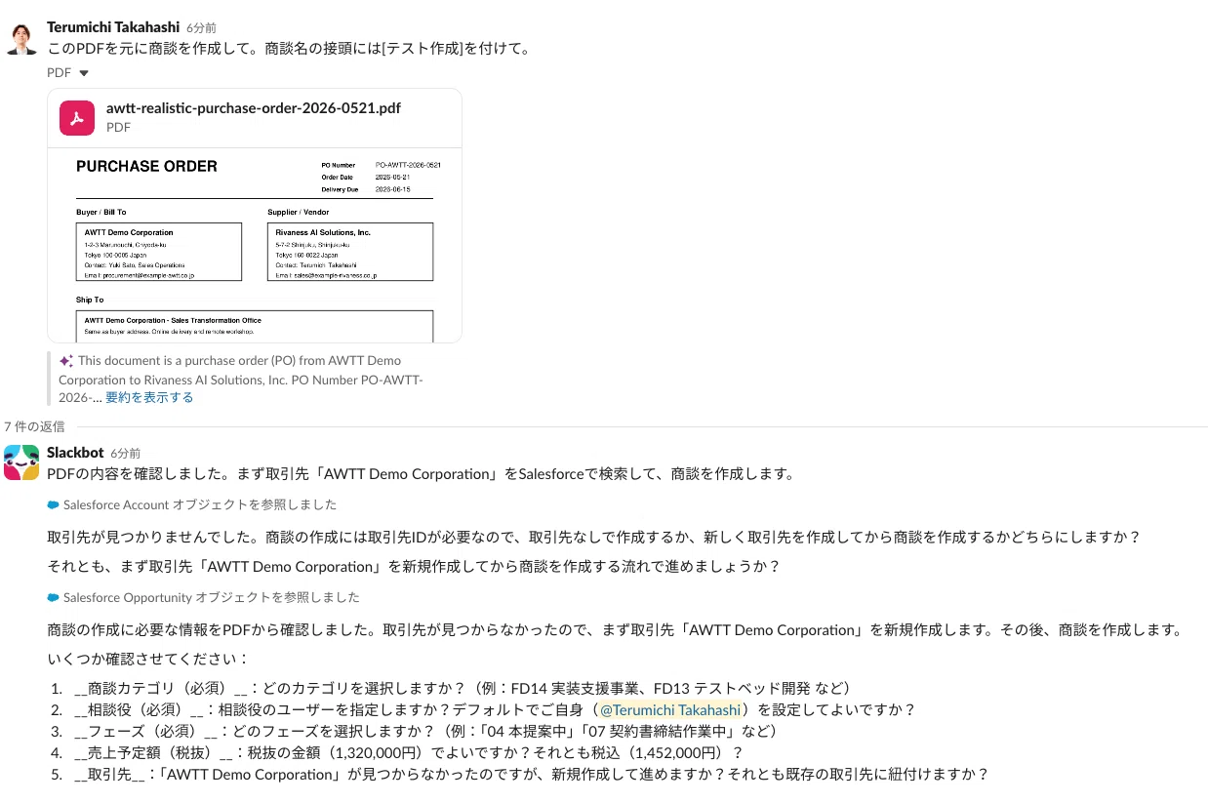Click Salesforce Opportunity オブジェクトを参照しました text
The height and width of the screenshot is (803, 1208).
(x=211, y=597)
